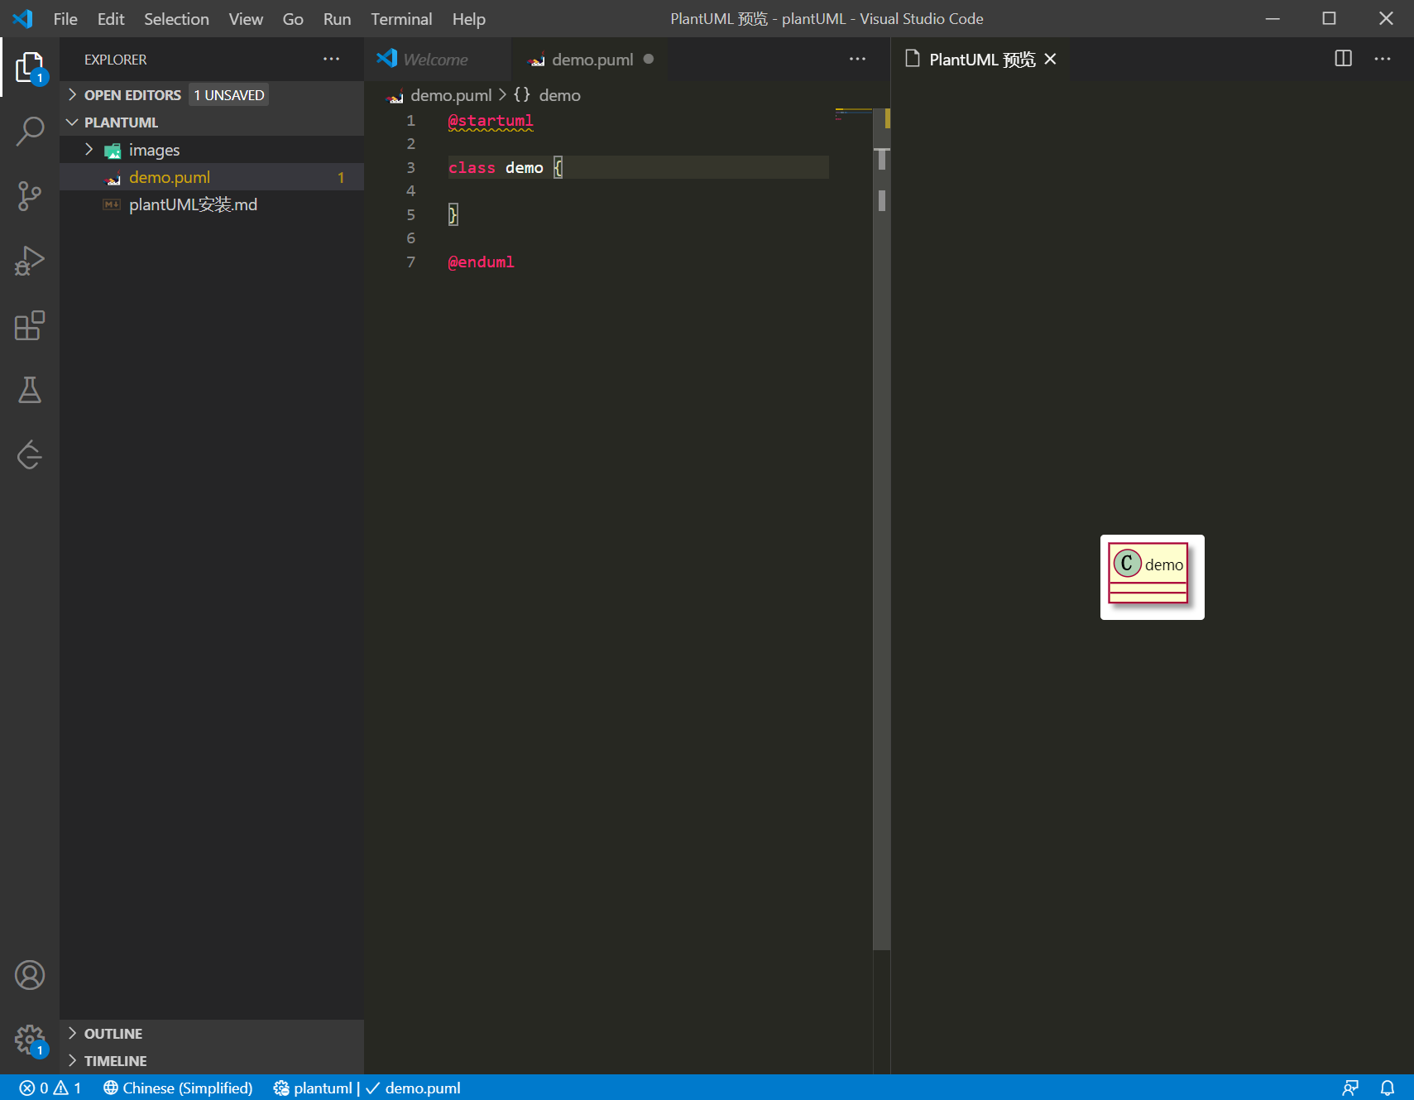Split the preview editor right
Screen dimensions: 1414x1100
pos(1343,59)
